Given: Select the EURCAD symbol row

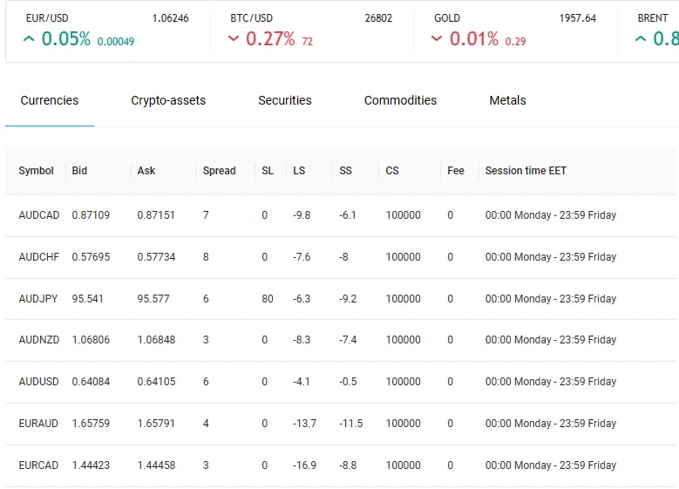Looking at the screenshot, I should [340, 465].
